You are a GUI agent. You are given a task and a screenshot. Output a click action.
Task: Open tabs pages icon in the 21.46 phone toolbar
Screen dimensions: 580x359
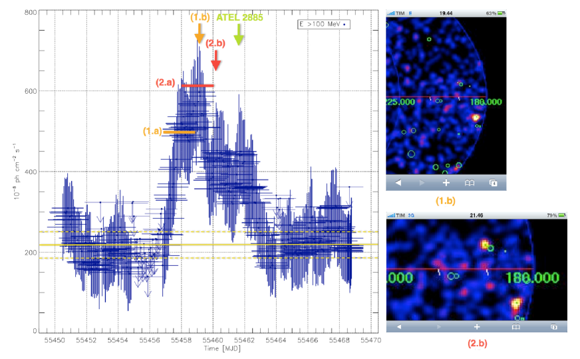point(554,327)
